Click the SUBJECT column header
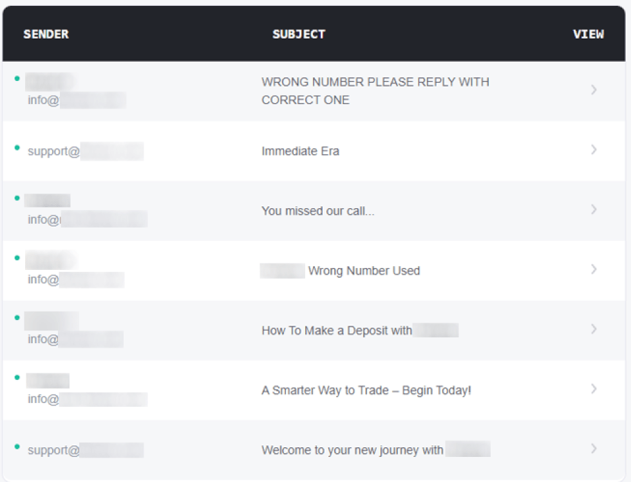 (299, 34)
